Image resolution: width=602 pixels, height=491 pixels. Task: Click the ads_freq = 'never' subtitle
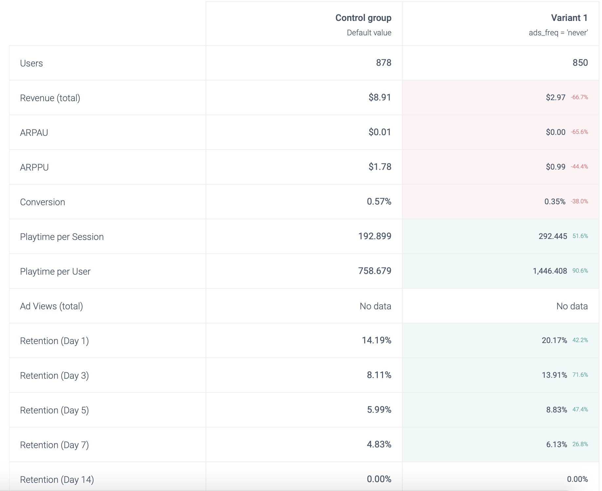point(558,33)
